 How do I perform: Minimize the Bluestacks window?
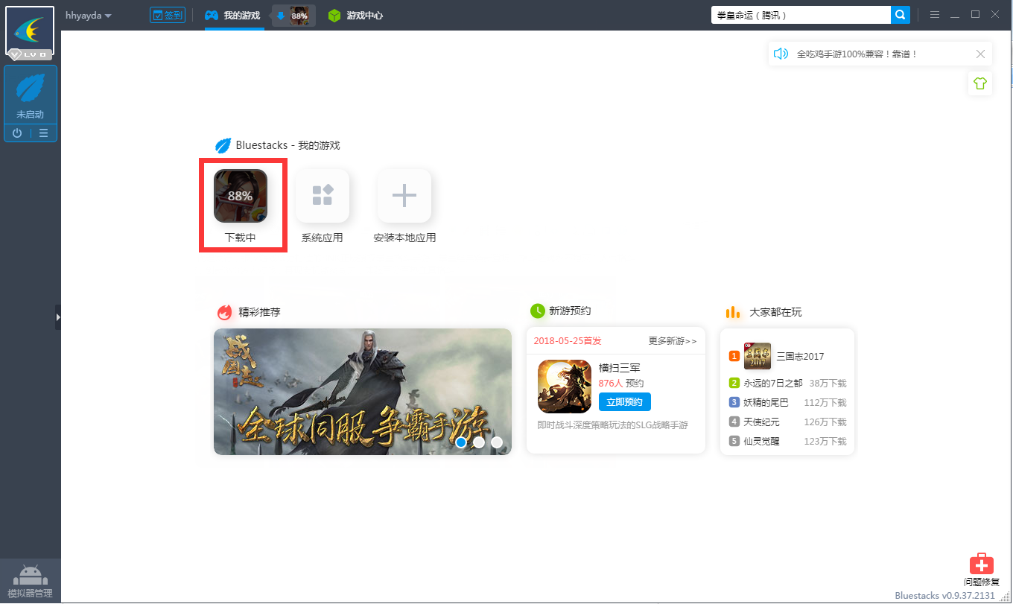point(955,15)
